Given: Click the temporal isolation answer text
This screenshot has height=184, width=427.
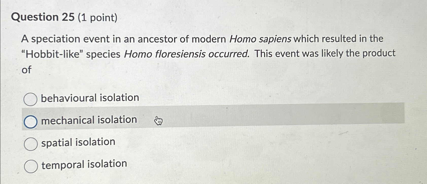Looking at the screenshot, I should tap(83, 165).
